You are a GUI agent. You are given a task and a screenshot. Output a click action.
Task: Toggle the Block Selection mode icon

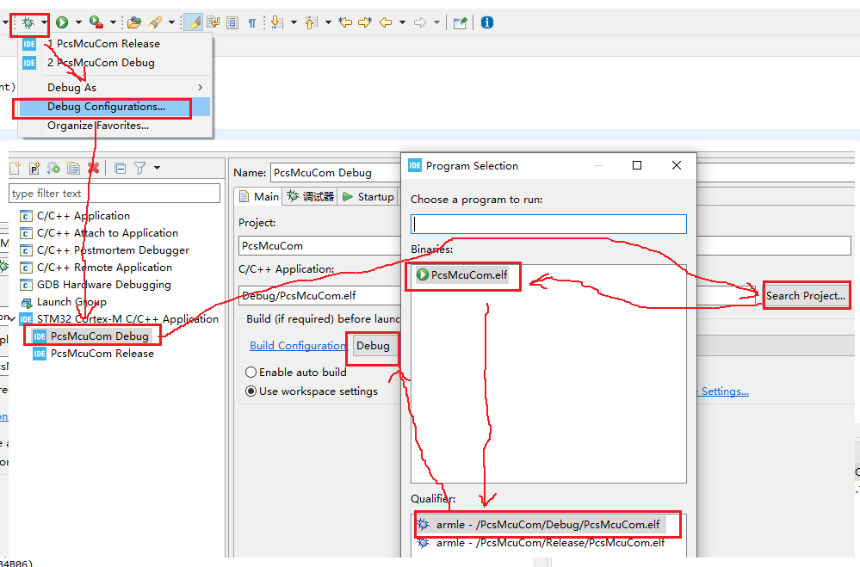coord(232,22)
